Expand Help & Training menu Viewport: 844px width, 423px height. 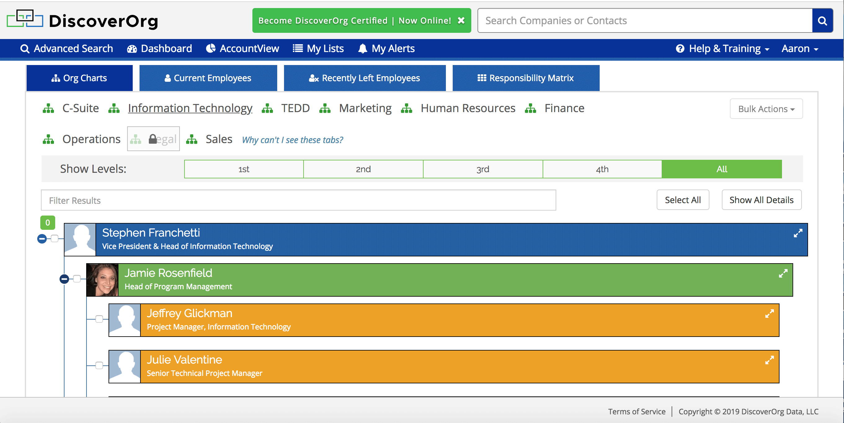(x=722, y=48)
